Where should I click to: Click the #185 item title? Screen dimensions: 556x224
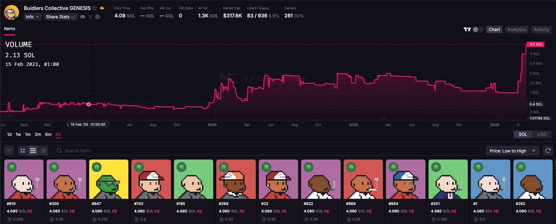pos(182,203)
